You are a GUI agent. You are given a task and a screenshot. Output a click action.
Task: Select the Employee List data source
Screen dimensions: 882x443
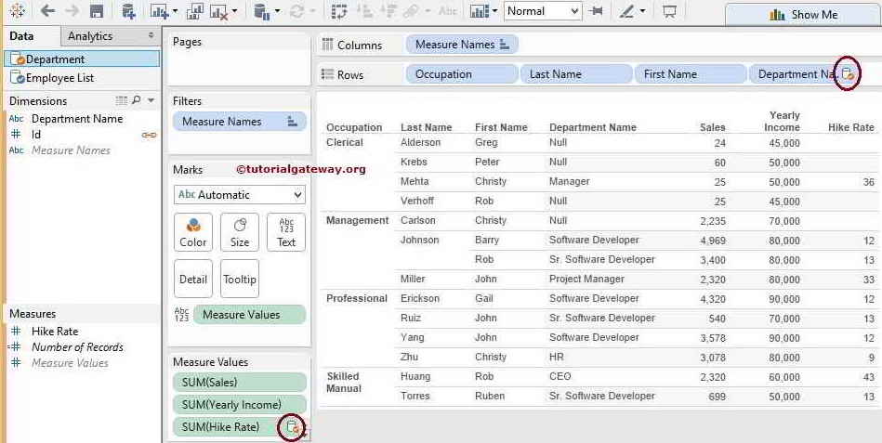click(82, 78)
